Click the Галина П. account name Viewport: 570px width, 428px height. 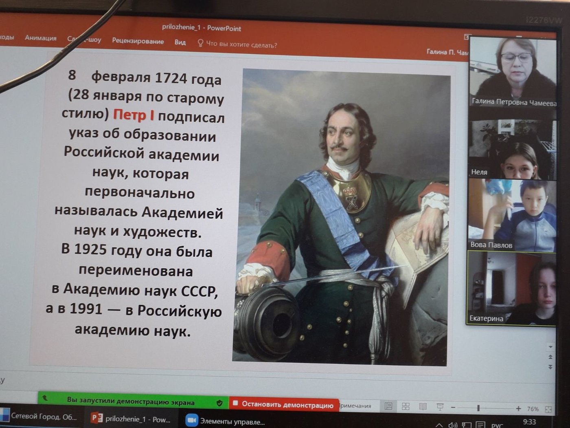point(447,52)
